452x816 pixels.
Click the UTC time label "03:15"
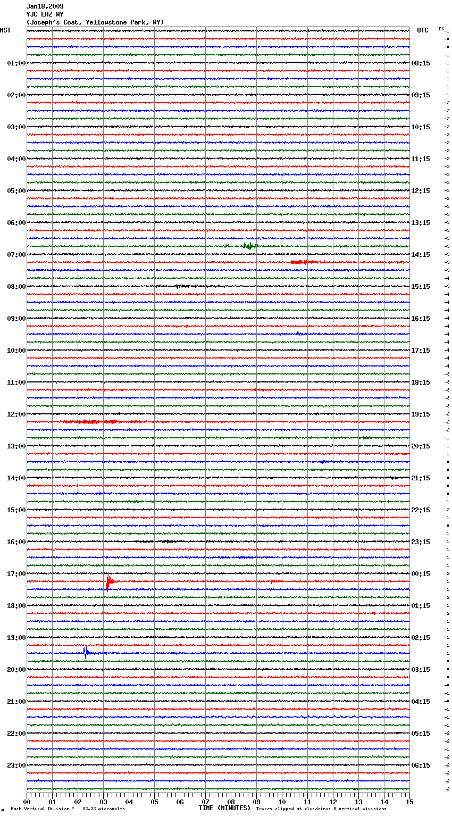tap(421, 670)
